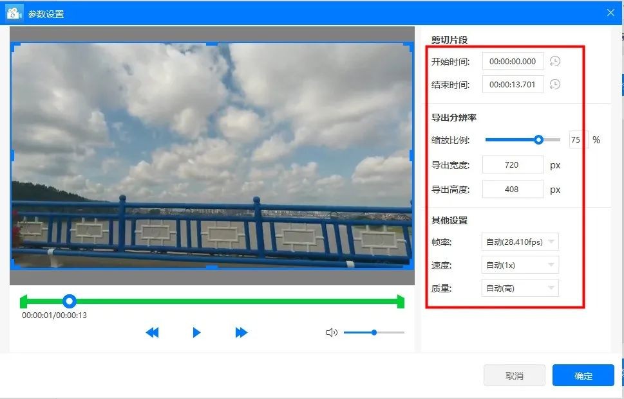
Task: Close the 参数设置 dialog
Action: (x=611, y=13)
